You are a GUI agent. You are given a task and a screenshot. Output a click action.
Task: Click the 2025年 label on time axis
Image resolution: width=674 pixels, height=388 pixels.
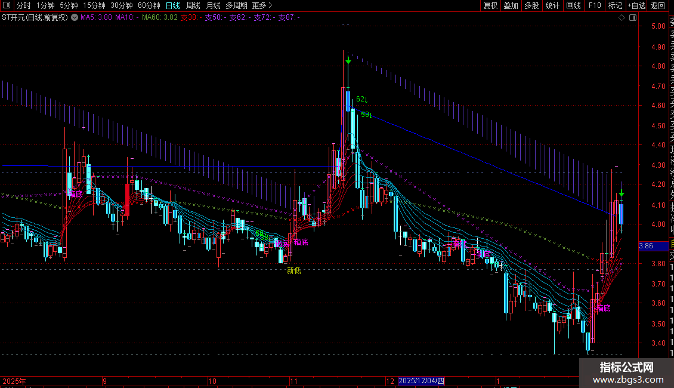pos(14,381)
